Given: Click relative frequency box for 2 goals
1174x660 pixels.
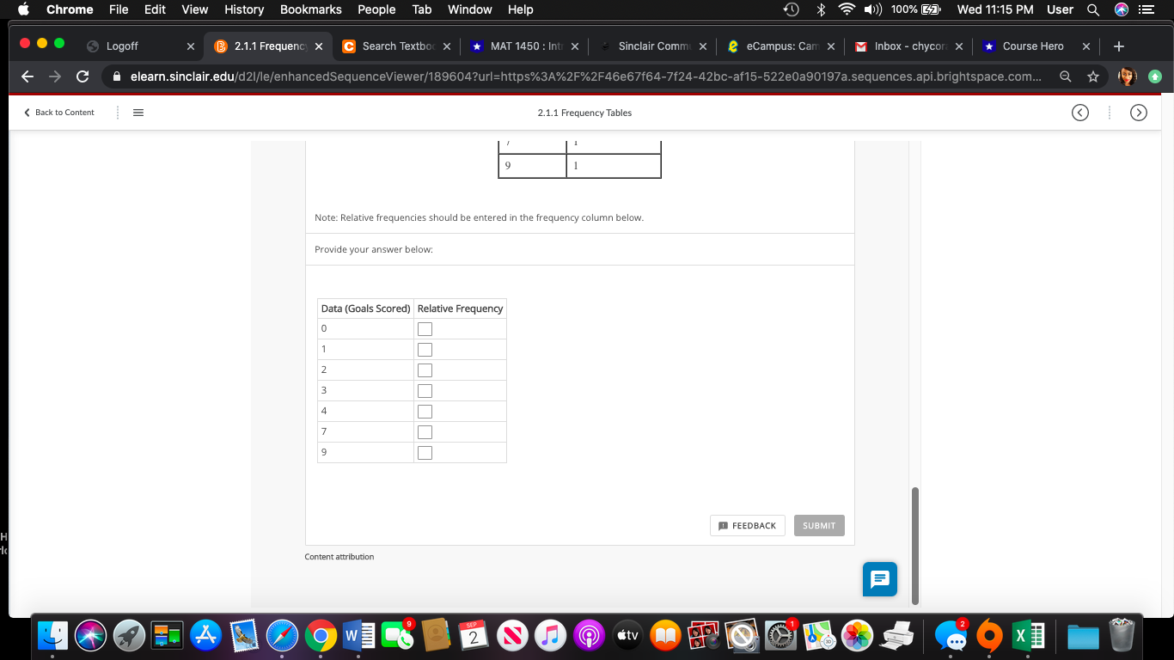Looking at the screenshot, I should click(x=425, y=370).
